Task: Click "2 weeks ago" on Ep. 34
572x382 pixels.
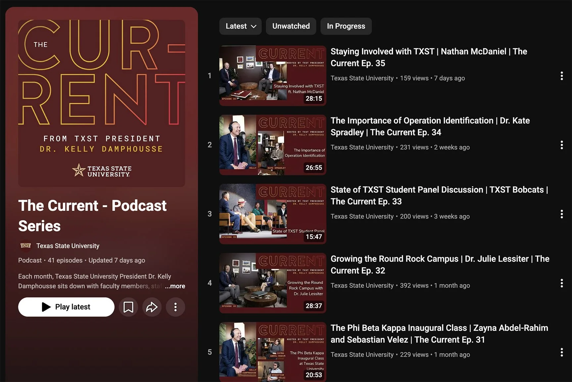Action: (x=452, y=147)
